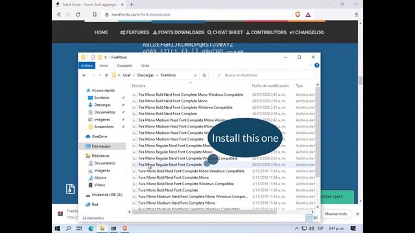Open the FEATURES nav link
Image resolution: width=415 pixels, height=233 pixels.
[135, 32]
